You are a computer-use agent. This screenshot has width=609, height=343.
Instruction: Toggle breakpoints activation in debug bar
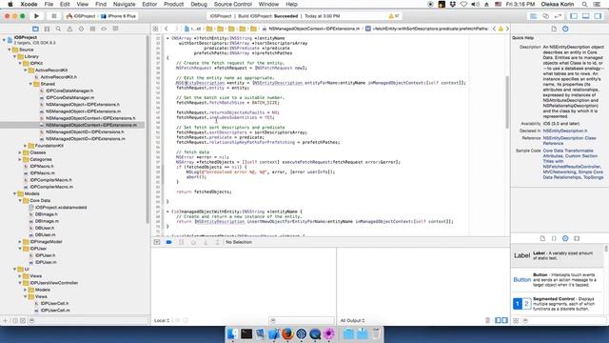pos(169,242)
